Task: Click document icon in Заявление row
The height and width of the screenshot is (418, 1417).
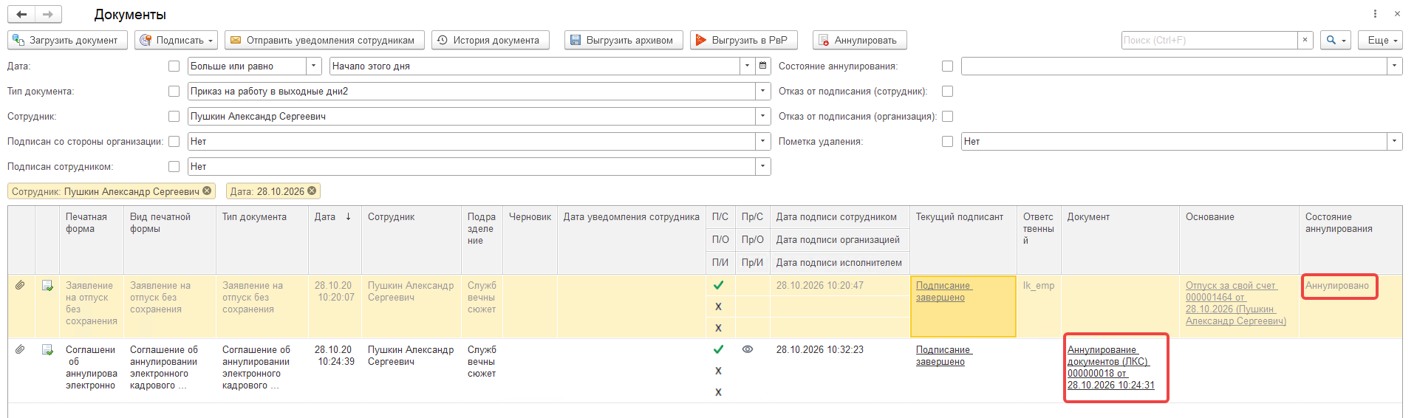Action: 47,286
